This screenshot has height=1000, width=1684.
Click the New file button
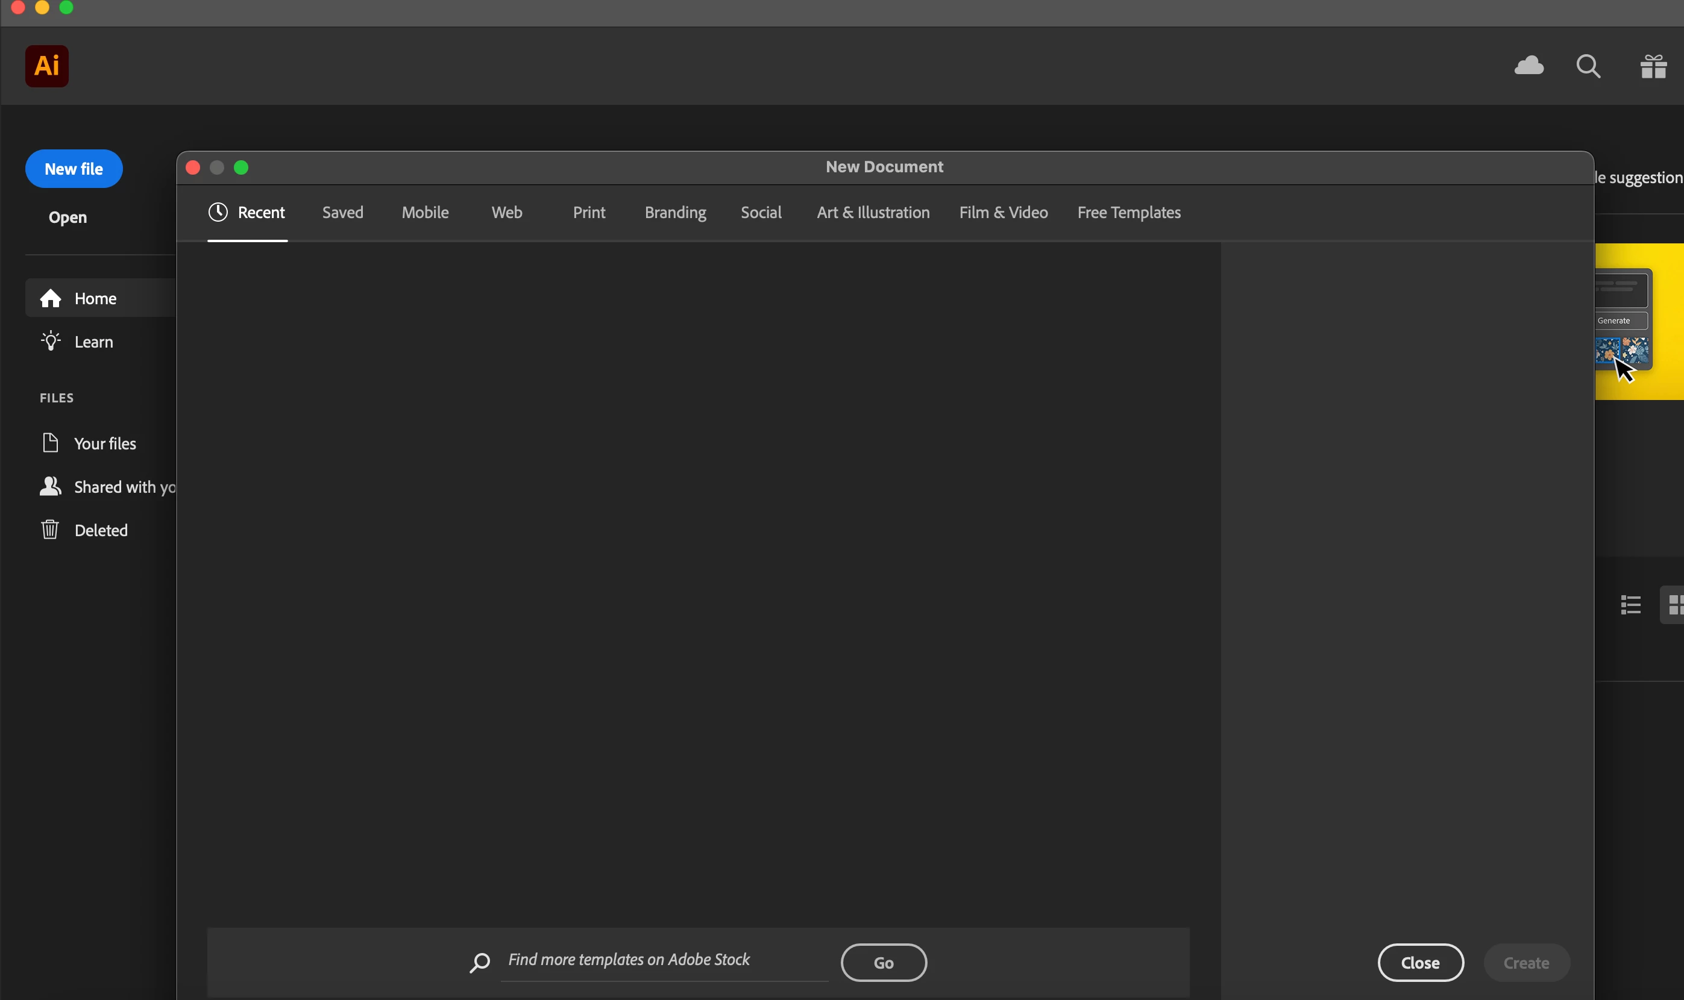[74, 169]
